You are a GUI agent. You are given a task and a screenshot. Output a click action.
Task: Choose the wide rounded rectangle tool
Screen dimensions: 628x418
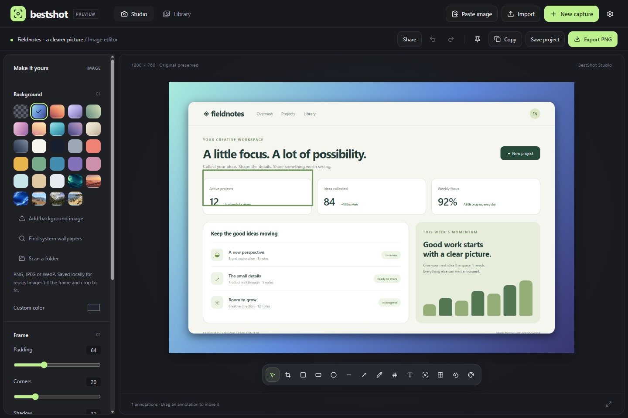(318, 375)
